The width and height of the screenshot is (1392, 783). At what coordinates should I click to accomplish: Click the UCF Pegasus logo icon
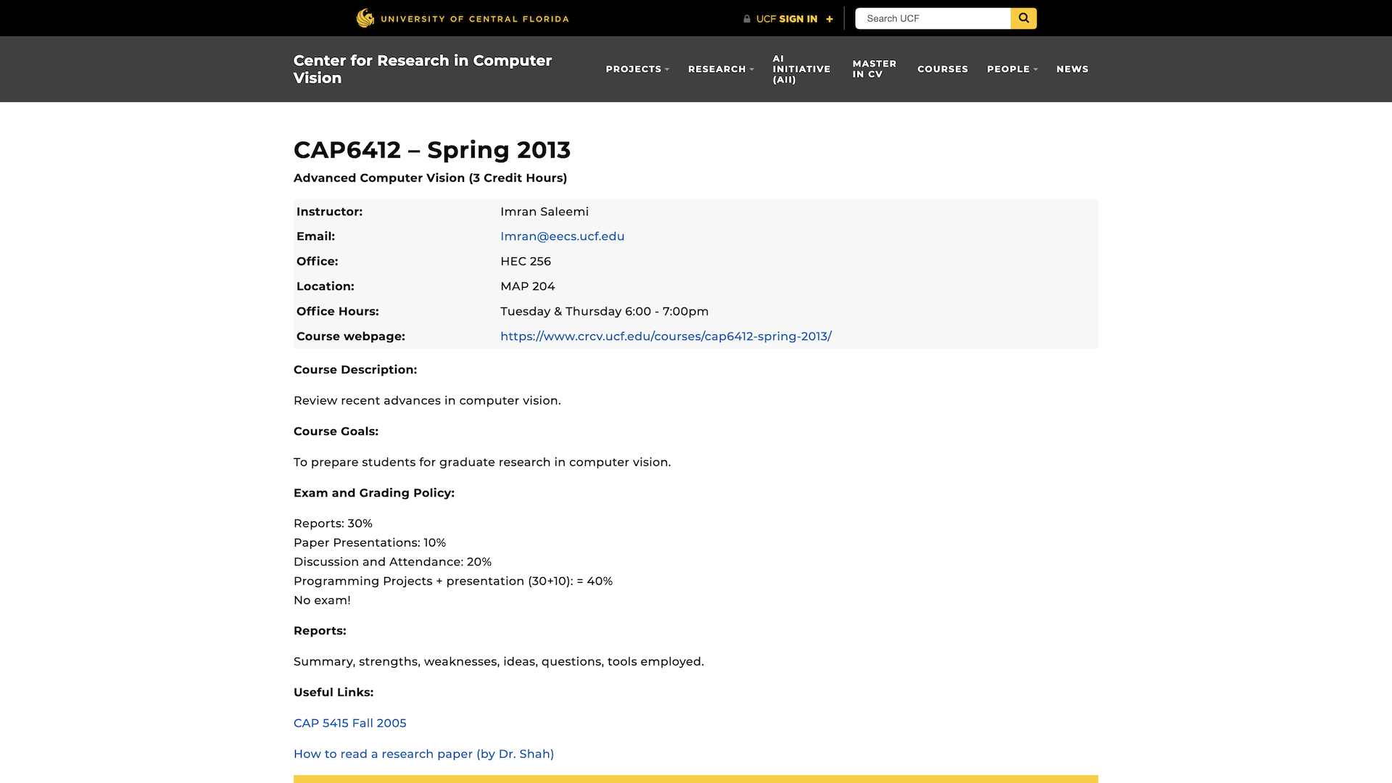365,18
